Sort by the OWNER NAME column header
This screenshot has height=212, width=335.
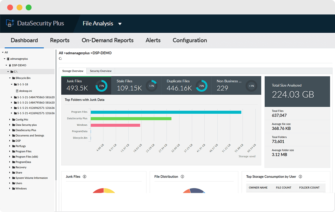click(x=258, y=188)
